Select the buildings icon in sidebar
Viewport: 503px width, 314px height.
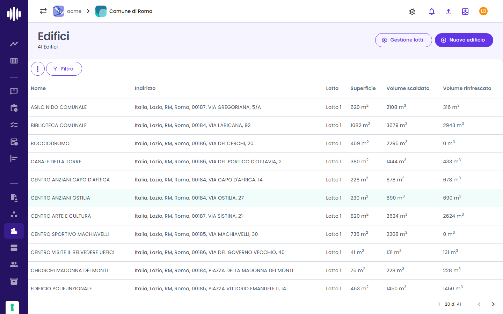[x=14, y=231]
